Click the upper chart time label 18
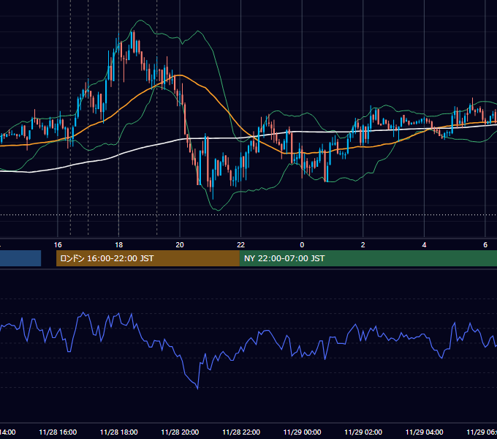Screen dimensions: 497x439 119,245
